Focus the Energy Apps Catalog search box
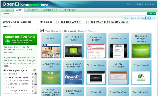The image size is (158, 96). tap(20, 29)
